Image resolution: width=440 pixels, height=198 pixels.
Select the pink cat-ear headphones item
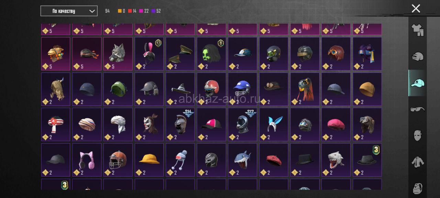click(x=87, y=160)
